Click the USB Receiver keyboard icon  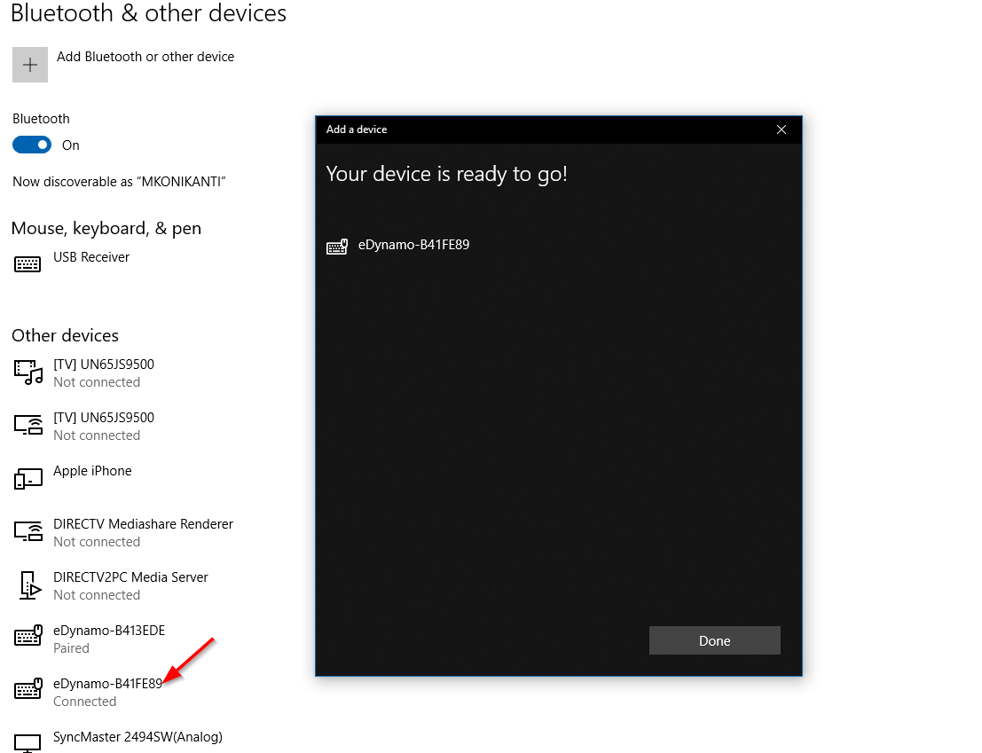point(27,264)
